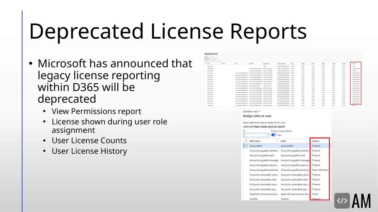Select role name 'Accounts receivable centr...'
Image resolution: width=378 pixels, height=212 pixels.
point(264,175)
